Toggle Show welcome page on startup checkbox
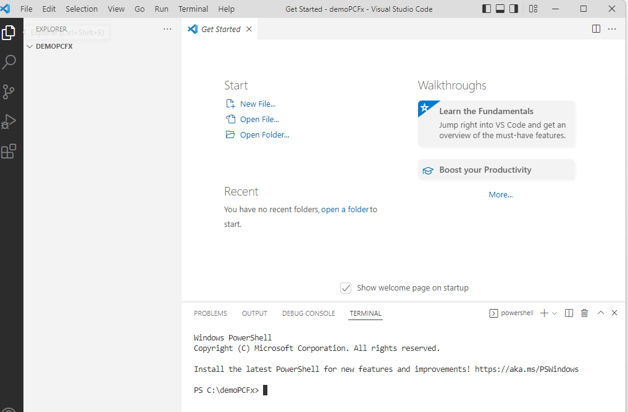This screenshot has height=412, width=628. (346, 288)
